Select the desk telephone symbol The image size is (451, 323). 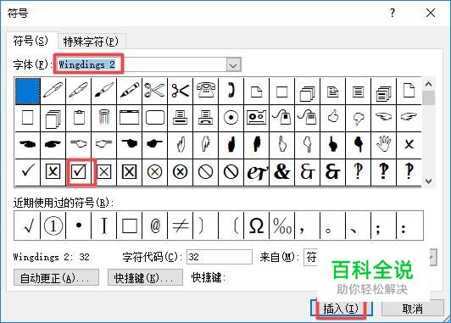click(x=206, y=91)
